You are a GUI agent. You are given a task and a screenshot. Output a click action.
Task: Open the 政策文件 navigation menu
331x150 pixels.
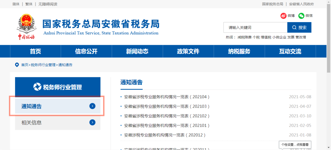(188, 51)
